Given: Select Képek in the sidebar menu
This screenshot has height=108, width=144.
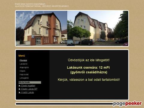Looking at the screenshot, I should click(22, 71).
